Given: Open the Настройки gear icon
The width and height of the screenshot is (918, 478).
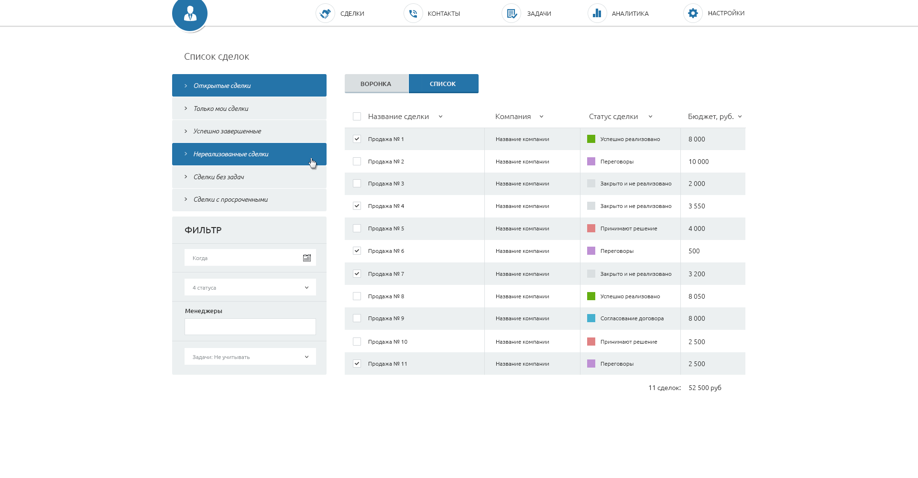Looking at the screenshot, I should (x=693, y=13).
